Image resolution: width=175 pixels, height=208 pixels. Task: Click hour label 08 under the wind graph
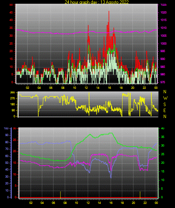click(x=63, y=88)
